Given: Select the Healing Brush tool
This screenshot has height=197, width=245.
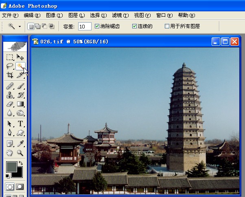Looking at the screenshot, I should click(x=10, y=86).
